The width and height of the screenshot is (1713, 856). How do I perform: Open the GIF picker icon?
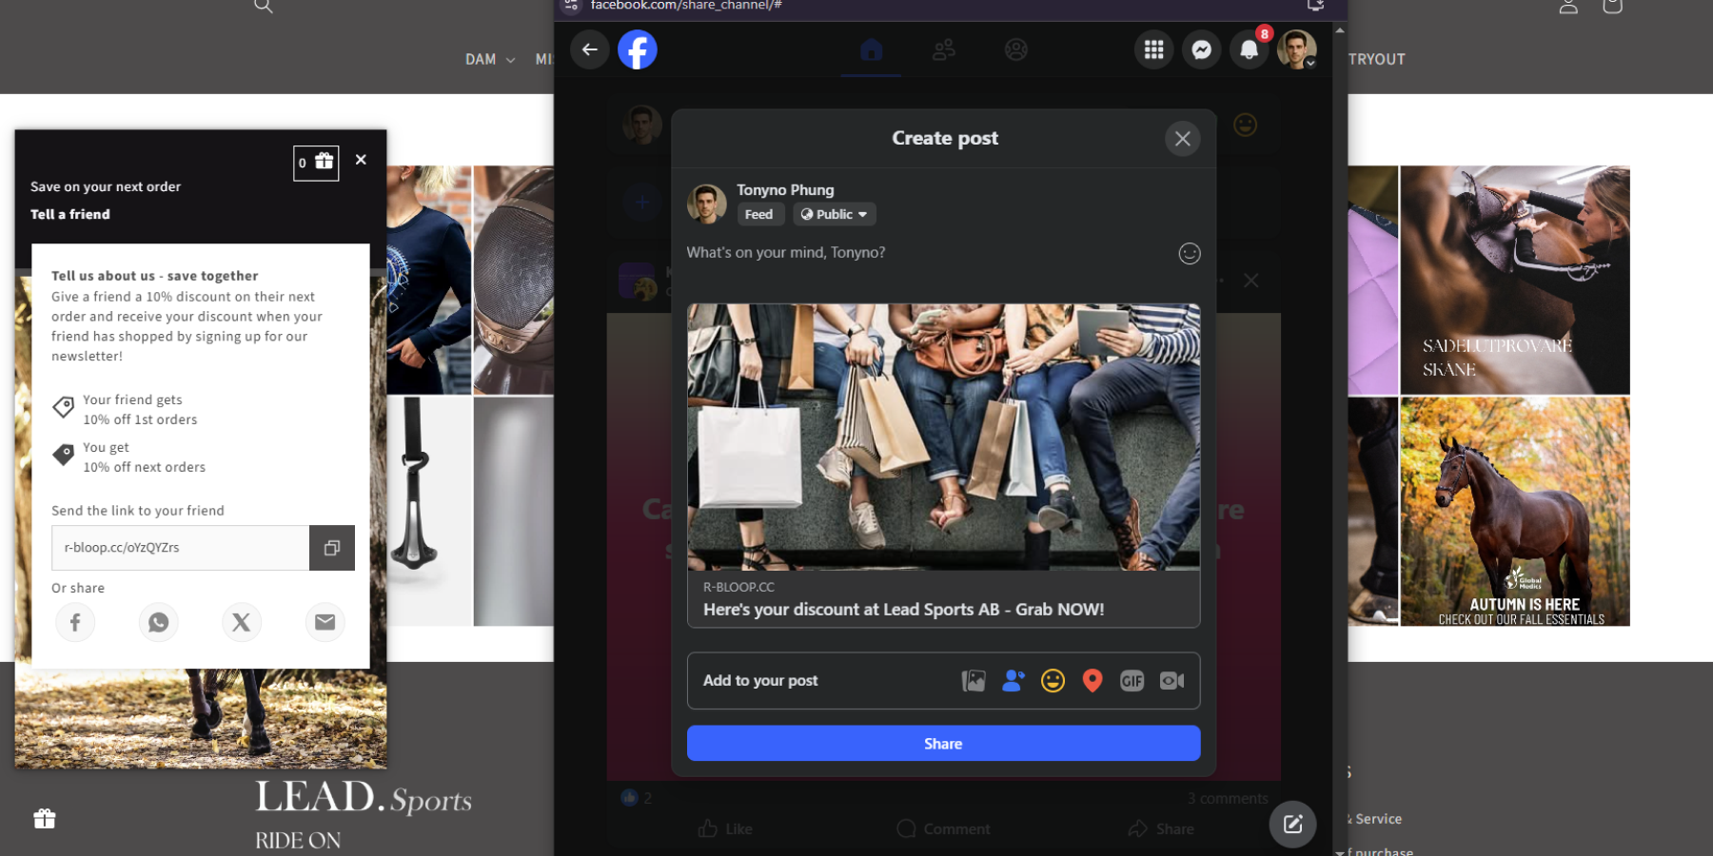[1132, 681]
